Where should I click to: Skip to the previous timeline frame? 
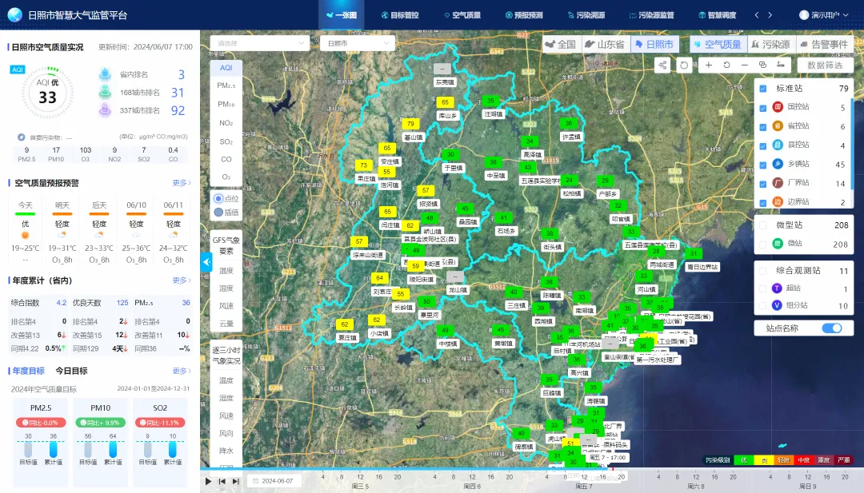(222, 481)
